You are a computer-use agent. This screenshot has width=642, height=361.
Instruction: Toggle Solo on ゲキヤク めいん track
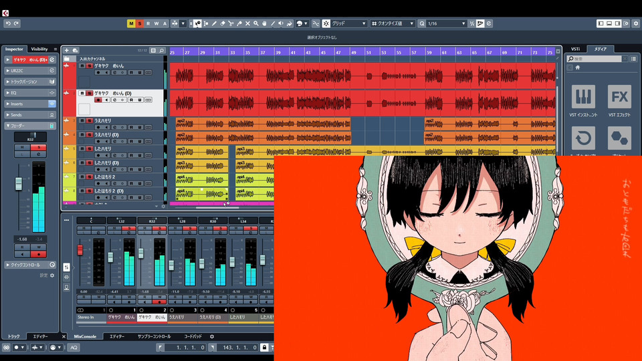(89, 66)
